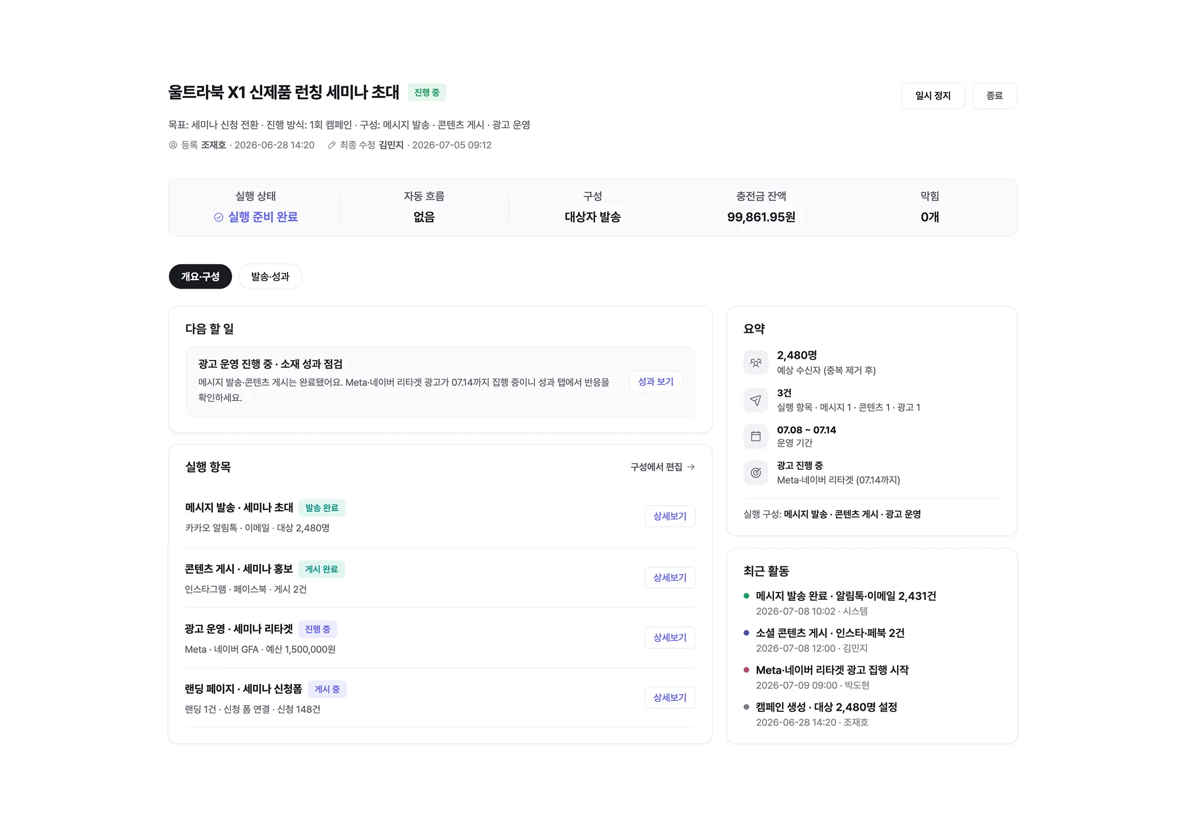This screenshot has width=1188, height=816.
Task: Click the calendar icon beside 07.08 ~ 07.14
Action: (x=756, y=436)
